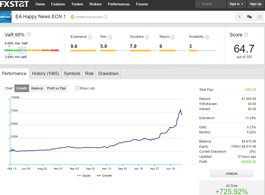Switch to the Drawdown tab
The height and width of the screenshot is (195, 265).
(108, 74)
